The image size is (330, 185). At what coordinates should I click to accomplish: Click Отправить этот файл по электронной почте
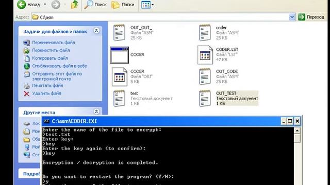[x=57, y=77]
